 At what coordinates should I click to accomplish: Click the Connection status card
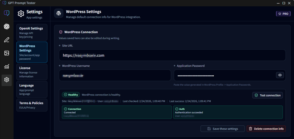[117, 112]
